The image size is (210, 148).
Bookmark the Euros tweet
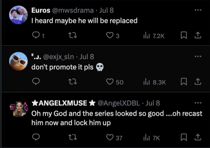point(184,36)
